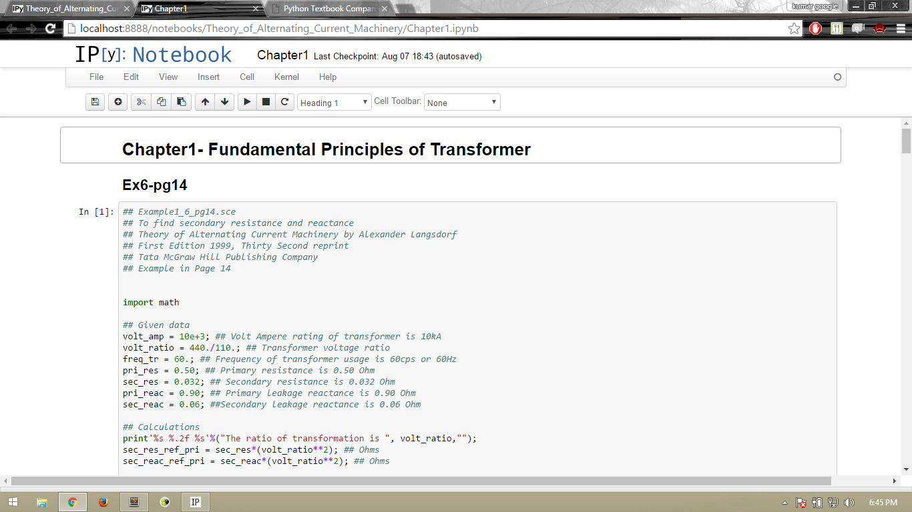Interrupt the kernel with stop button

click(266, 102)
